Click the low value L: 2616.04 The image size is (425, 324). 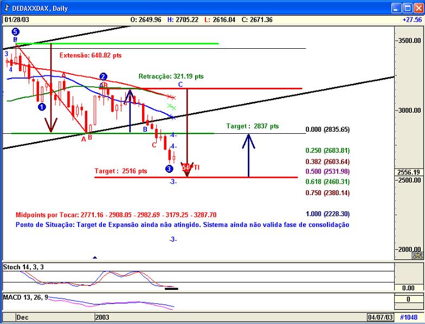point(220,20)
